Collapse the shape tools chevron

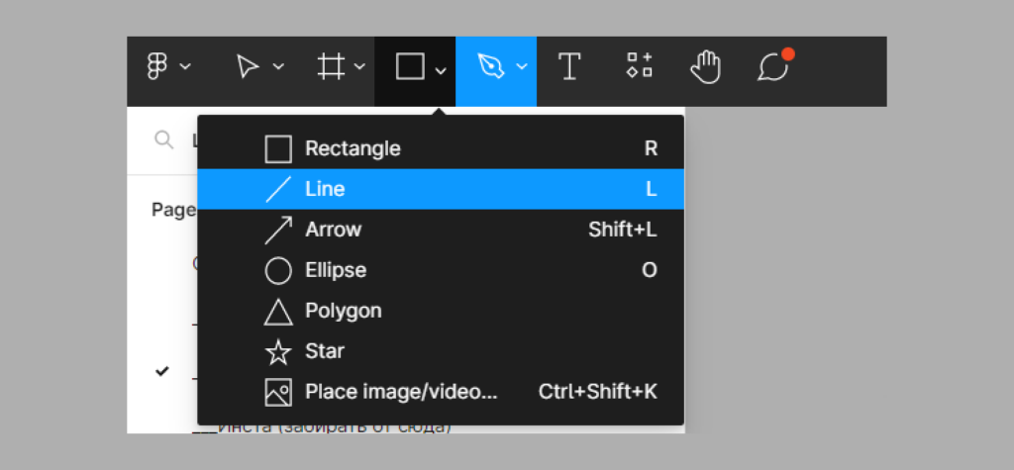pos(441,70)
